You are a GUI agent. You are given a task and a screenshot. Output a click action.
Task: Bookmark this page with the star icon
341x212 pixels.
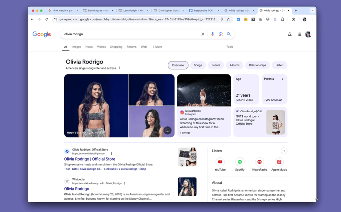point(228,19)
